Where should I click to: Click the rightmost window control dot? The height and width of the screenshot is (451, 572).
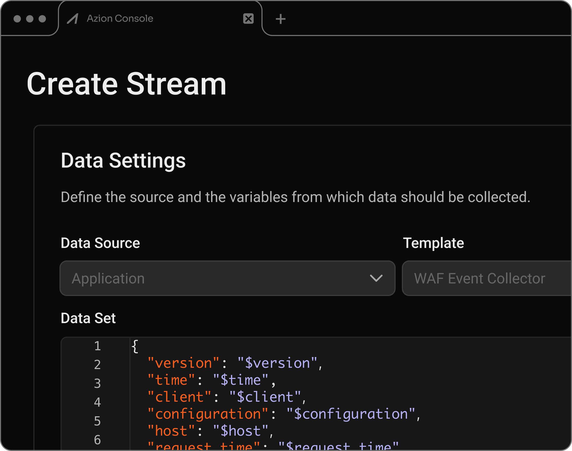[42, 19]
